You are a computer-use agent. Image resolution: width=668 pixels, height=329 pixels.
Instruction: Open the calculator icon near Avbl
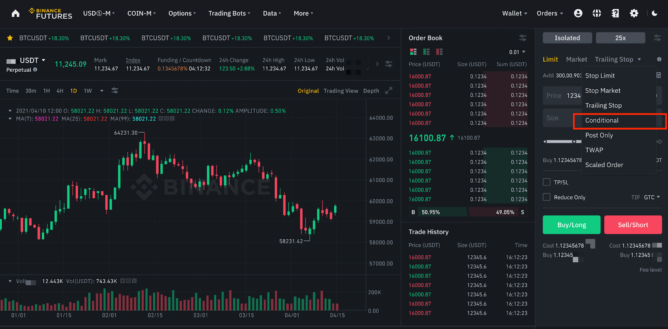658,75
